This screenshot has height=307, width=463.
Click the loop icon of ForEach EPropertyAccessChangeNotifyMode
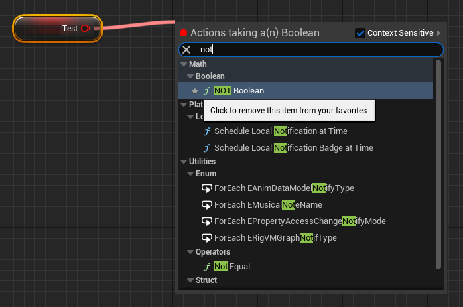click(207, 221)
